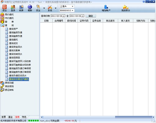The width and height of the screenshot is (156, 123).
Task: Open 市价委托 in the sidebar
Action: [x=9, y=18]
